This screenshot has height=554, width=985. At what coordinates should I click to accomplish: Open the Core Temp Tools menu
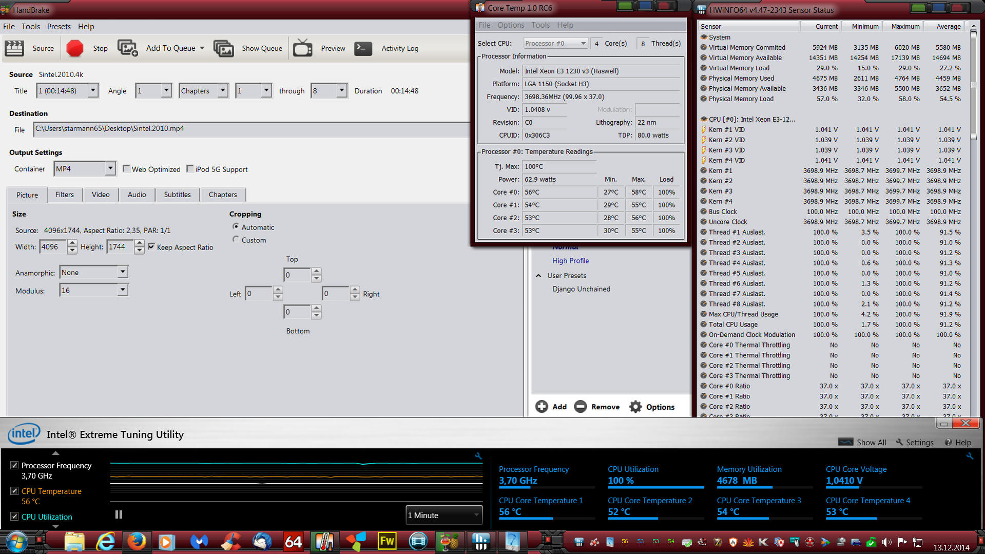click(x=540, y=25)
